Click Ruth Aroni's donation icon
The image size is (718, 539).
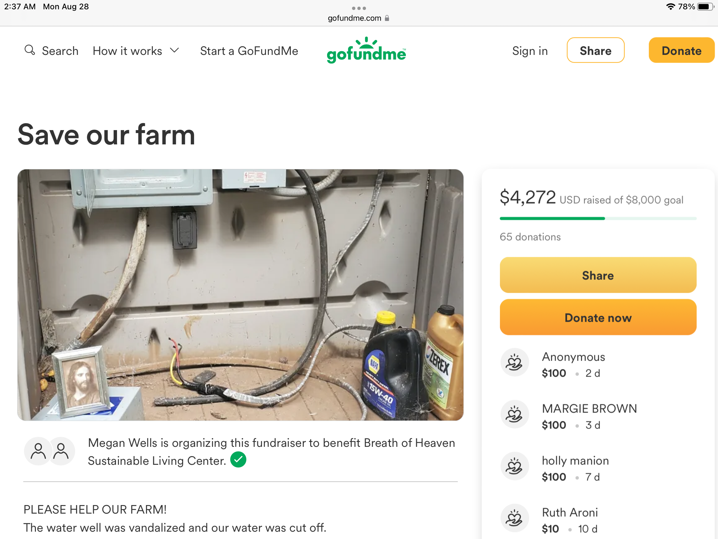click(514, 518)
